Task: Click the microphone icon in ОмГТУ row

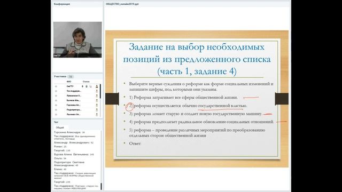Action: point(82,86)
